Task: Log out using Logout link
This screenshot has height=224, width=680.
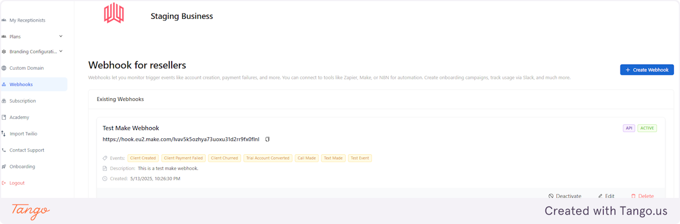Action: point(17,183)
